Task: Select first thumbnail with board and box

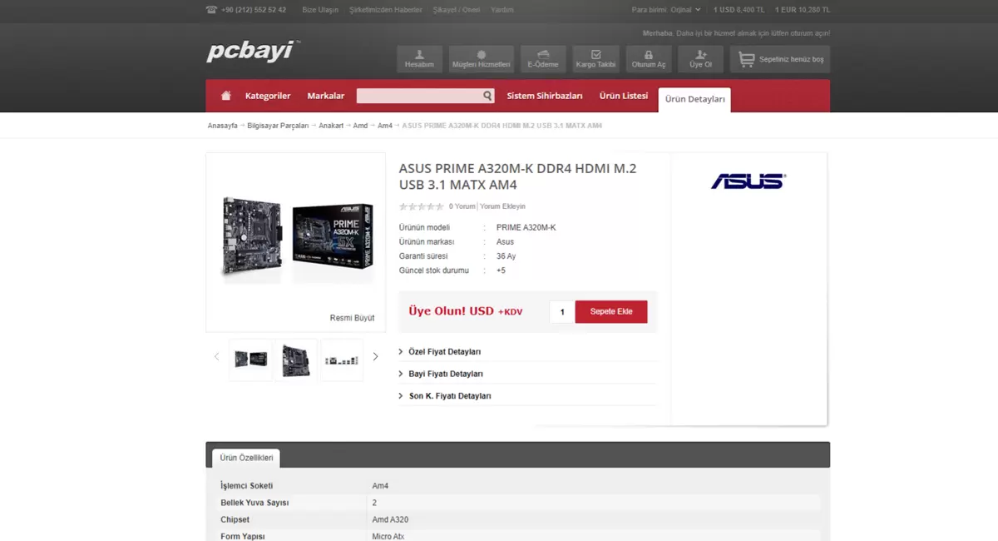Action: tap(250, 360)
